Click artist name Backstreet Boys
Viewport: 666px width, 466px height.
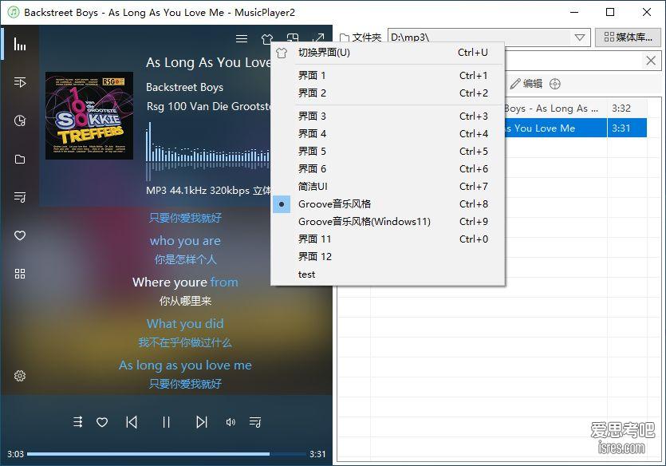point(185,87)
